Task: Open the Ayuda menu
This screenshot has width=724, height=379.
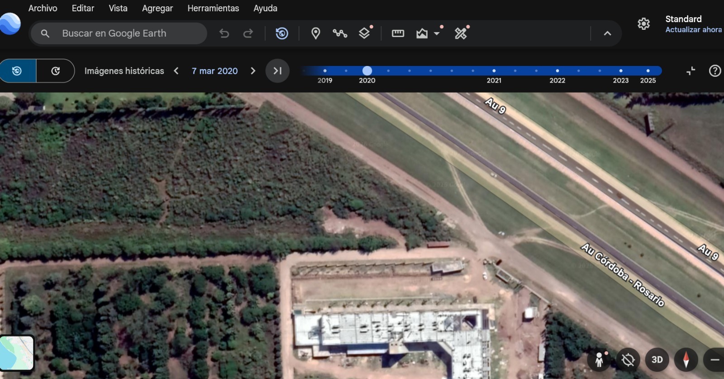Action: [x=265, y=8]
